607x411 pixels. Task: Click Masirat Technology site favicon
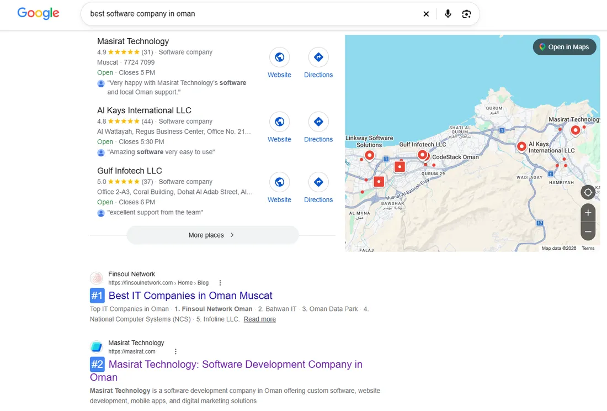point(97,347)
